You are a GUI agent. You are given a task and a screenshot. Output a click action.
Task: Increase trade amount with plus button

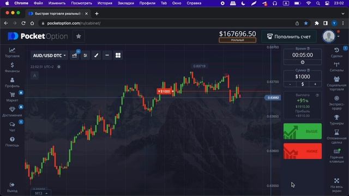pos(315,84)
